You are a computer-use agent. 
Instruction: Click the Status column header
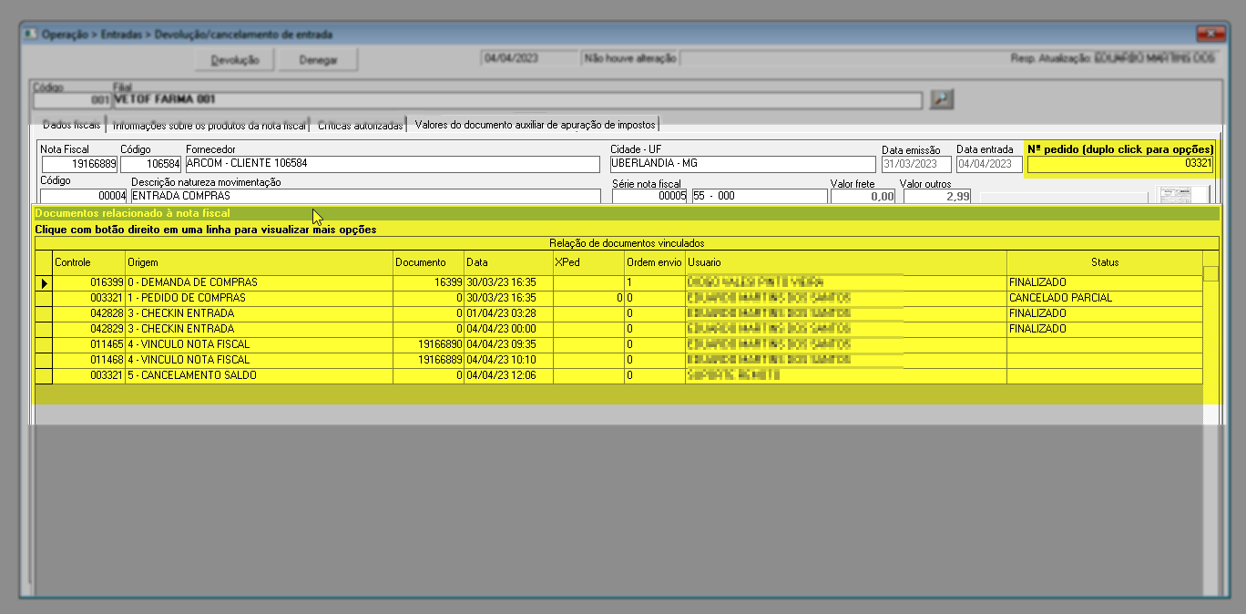(x=1104, y=262)
